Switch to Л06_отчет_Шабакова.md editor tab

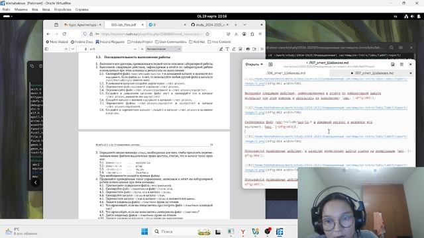(x=286, y=73)
